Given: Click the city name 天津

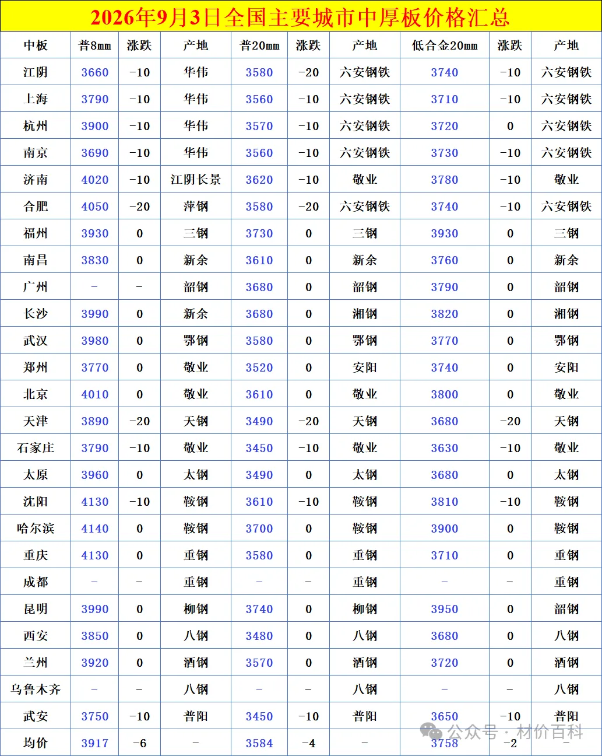Looking at the screenshot, I should click(x=36, y=421).
